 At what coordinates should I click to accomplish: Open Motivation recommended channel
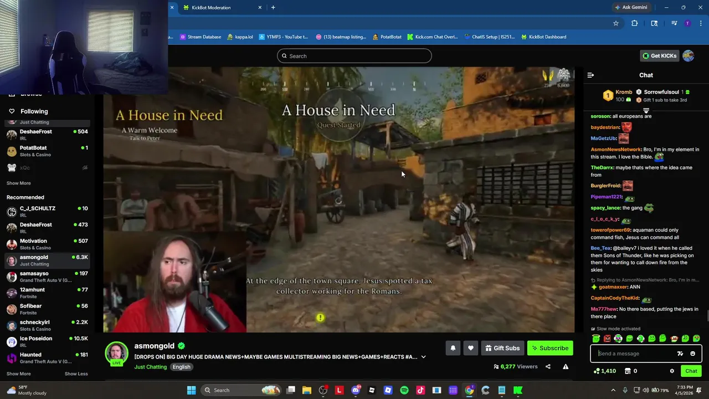point(47,244)
